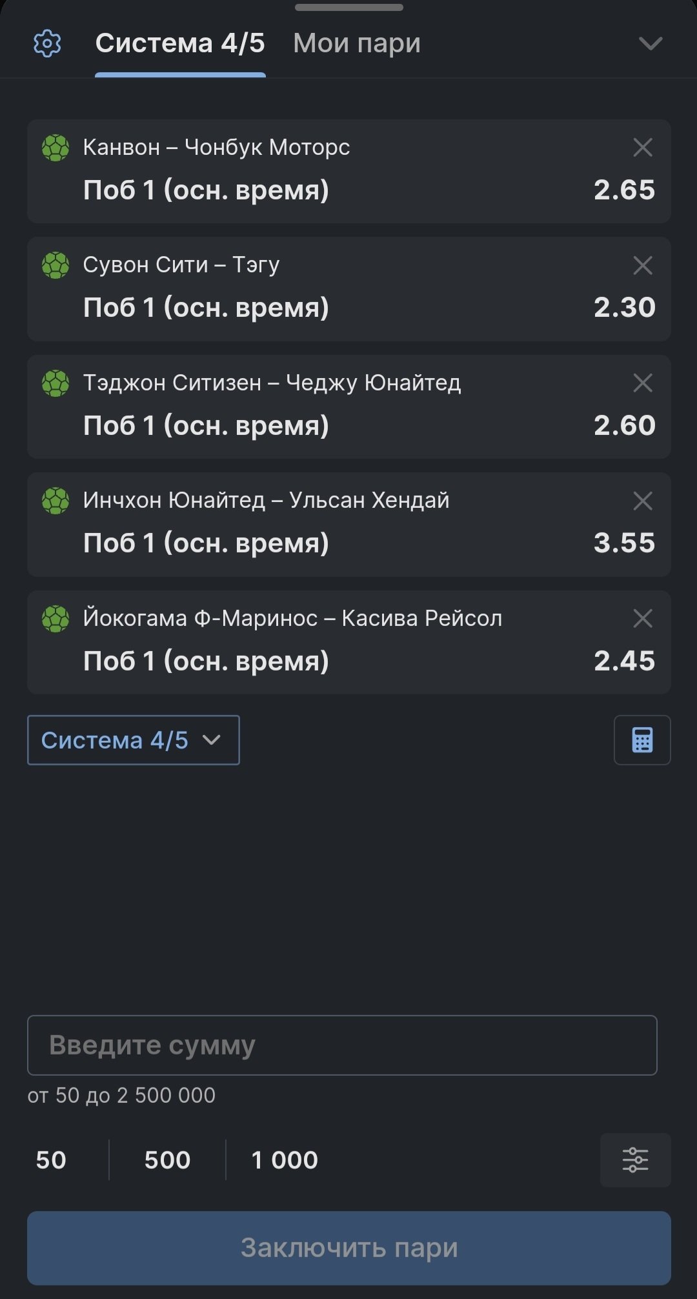Tap the drag handle at sheet top
The image size is (697, 1299).
point(348,8)
